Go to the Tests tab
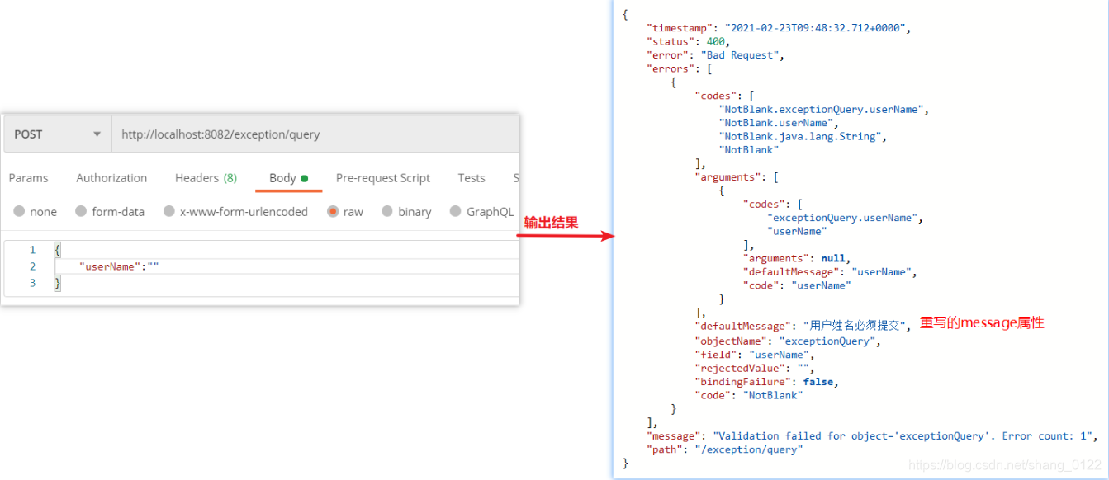This screenshot has height=480, width=1109. 472,178
